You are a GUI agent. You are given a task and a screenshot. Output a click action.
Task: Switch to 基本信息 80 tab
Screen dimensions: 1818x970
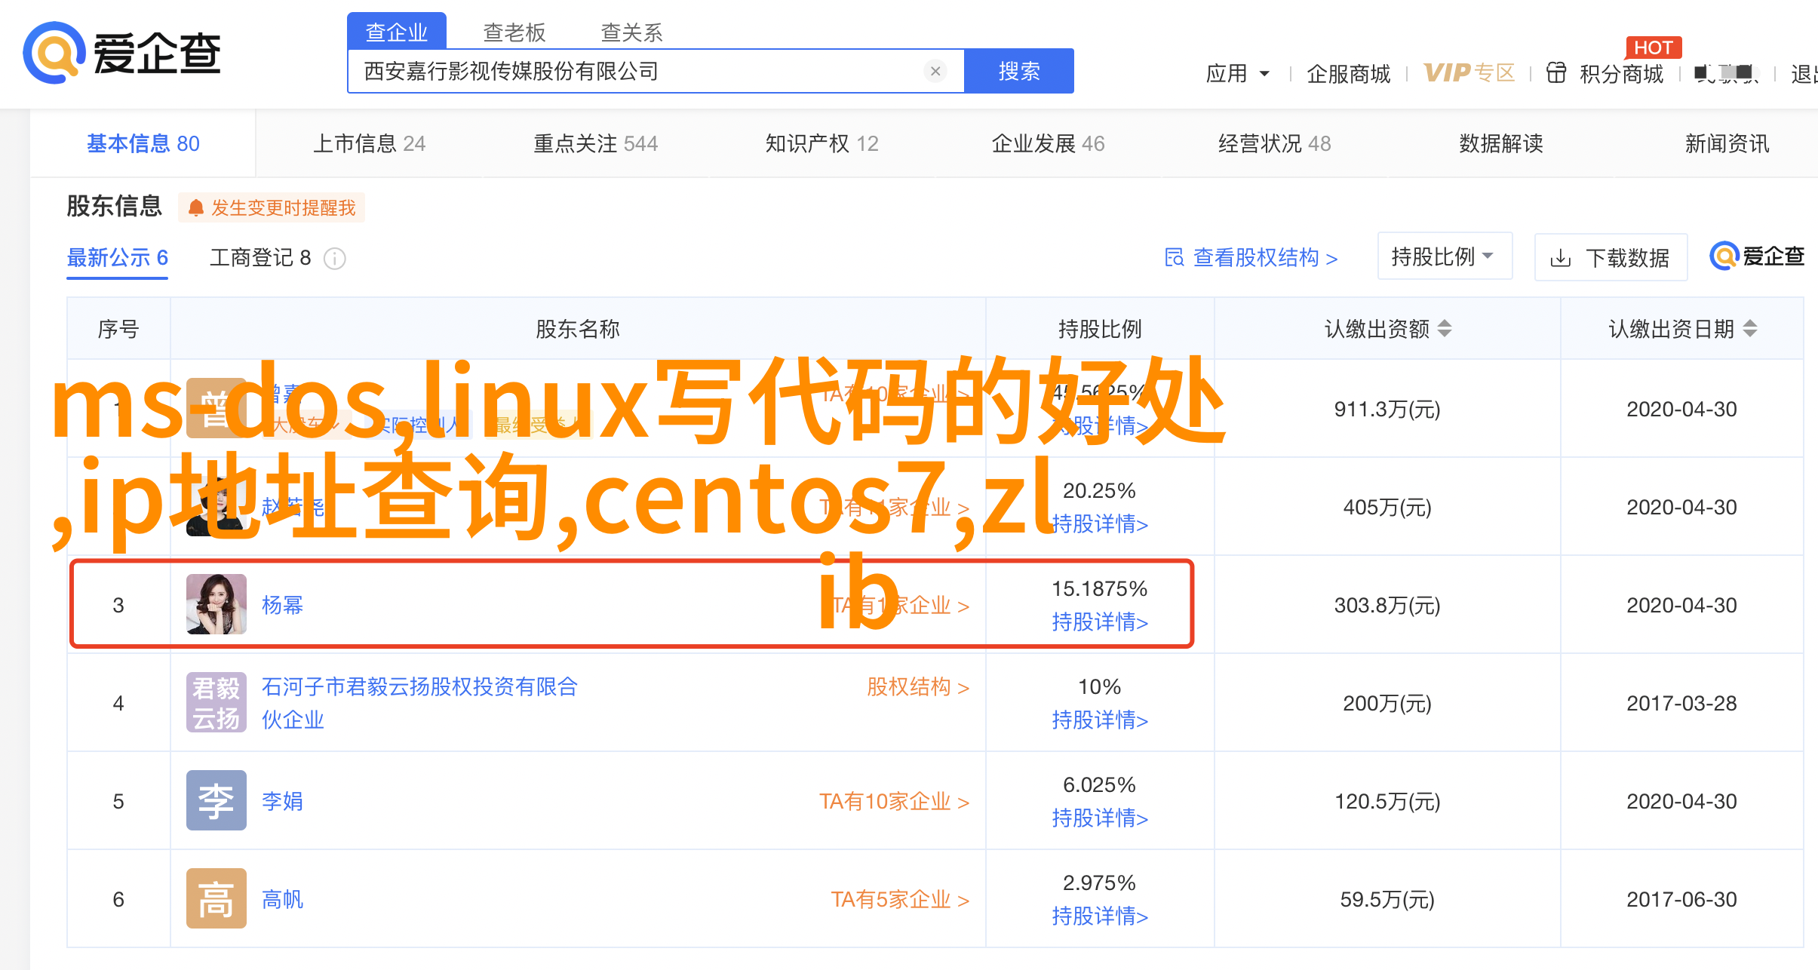(x=143, y=143)
